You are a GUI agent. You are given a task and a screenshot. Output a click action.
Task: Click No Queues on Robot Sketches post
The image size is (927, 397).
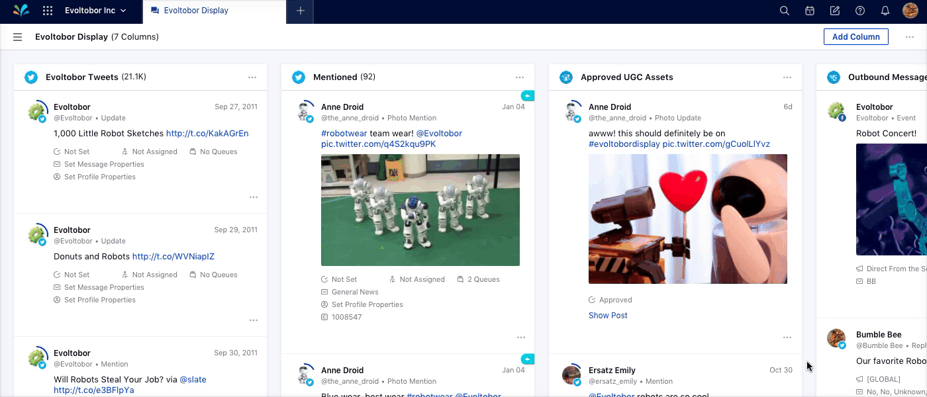213,152
